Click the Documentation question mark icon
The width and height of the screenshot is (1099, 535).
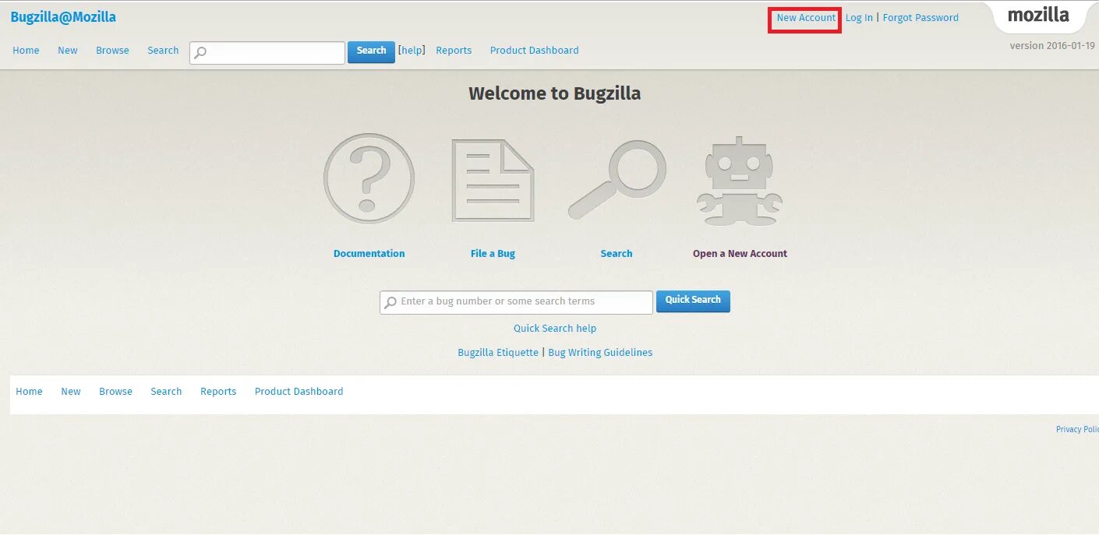tap(369, 178)
